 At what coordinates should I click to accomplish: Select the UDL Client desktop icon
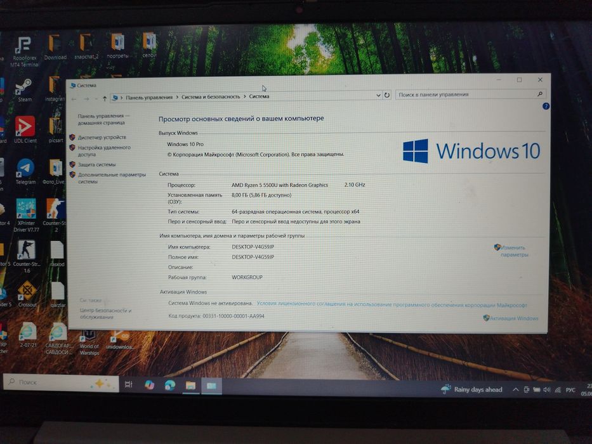click(x=25, y=129)
